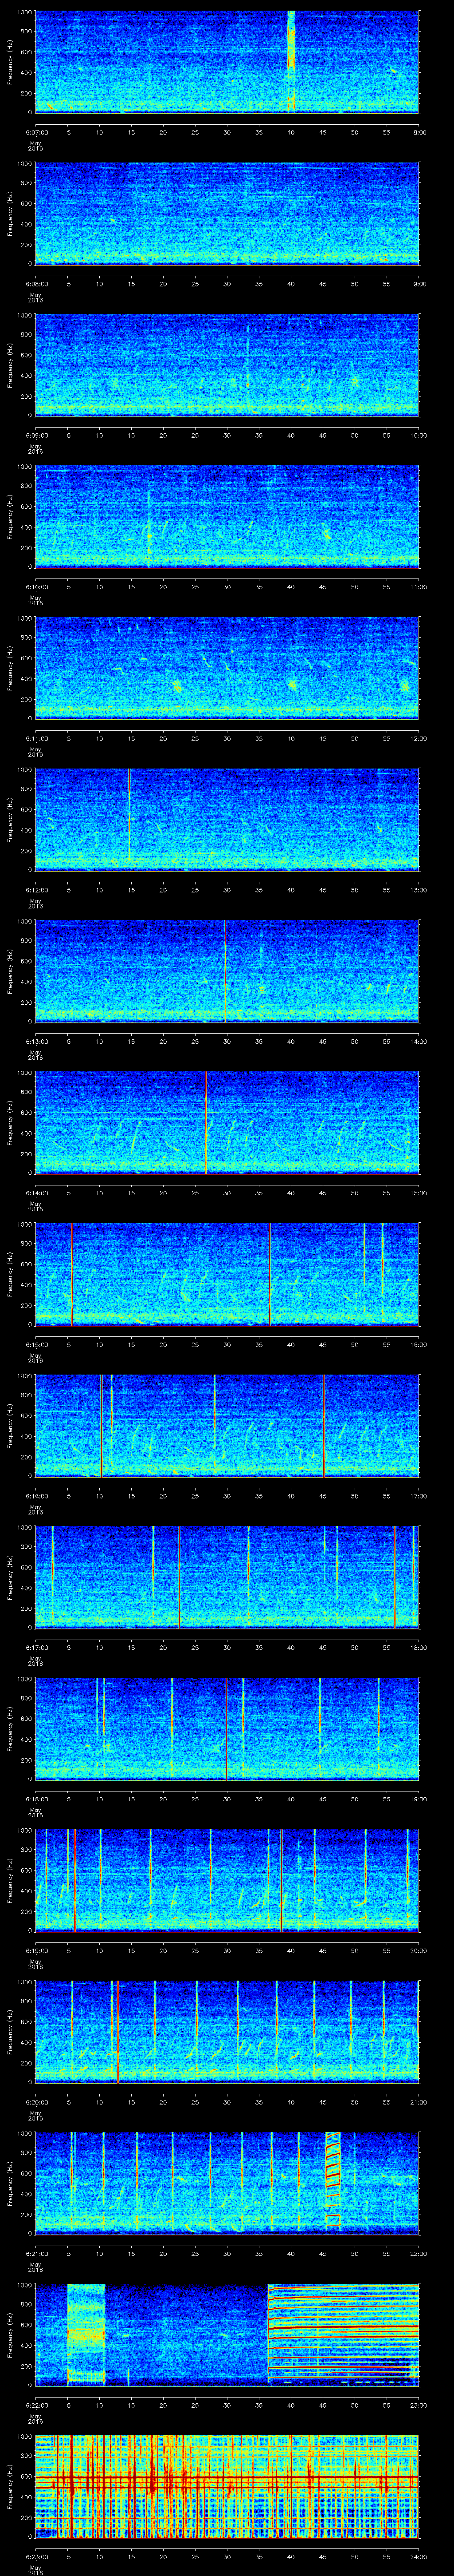The image size is (454, 2576).
Task: Click the striped burst in the 6:21:00 spectrogram
Action: pos(333,2184)
